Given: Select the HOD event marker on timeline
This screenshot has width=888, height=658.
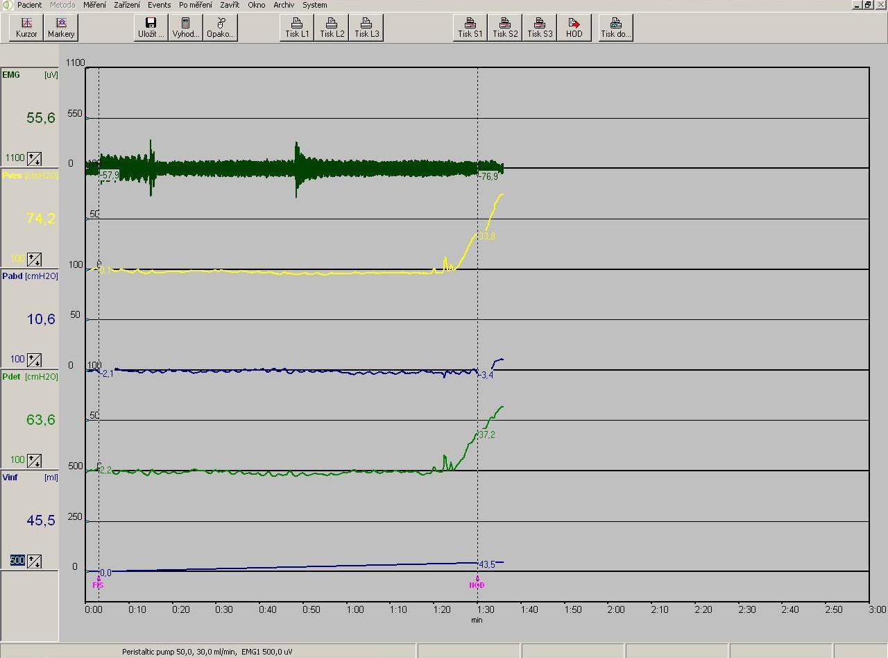Looking at the screenshot, I should 477,584.
